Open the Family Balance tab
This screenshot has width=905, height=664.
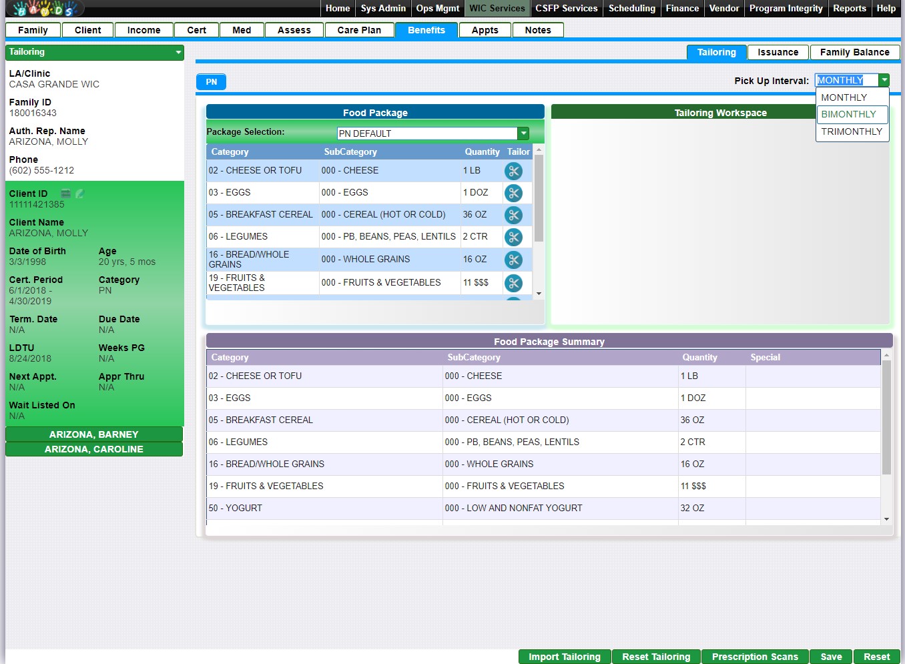pyautogui.click(x=854, y=53)
